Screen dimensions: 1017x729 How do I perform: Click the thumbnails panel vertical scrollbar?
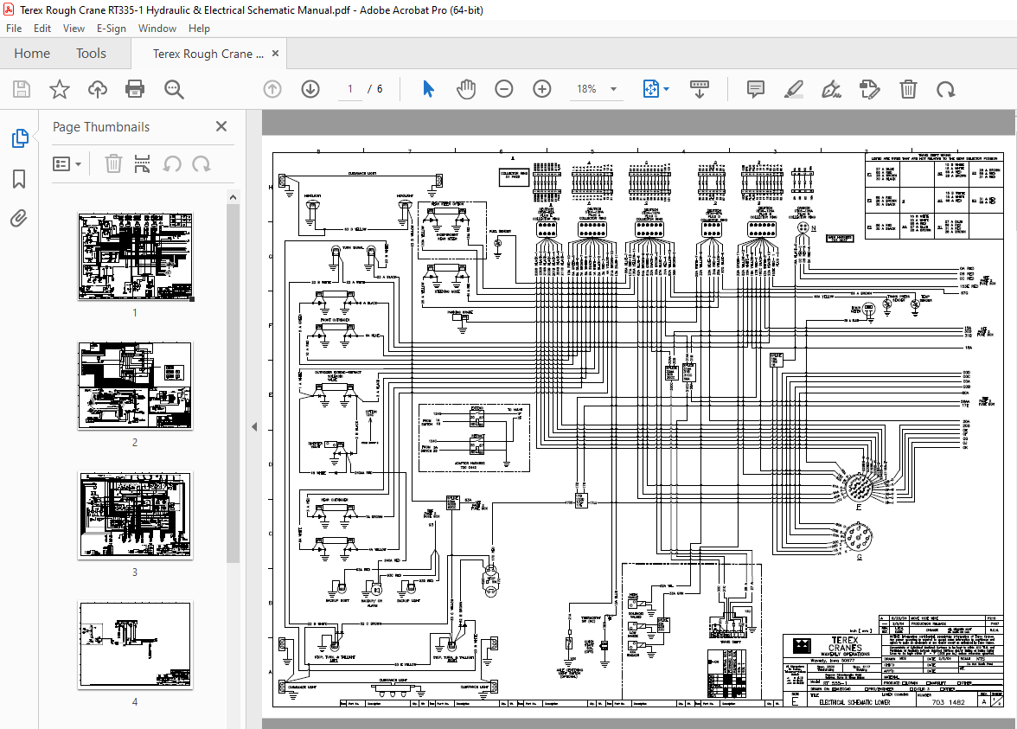(233, 384)
